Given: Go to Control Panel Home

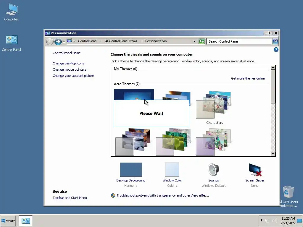Looking at the screenshot, I should [x=67, y=53].
